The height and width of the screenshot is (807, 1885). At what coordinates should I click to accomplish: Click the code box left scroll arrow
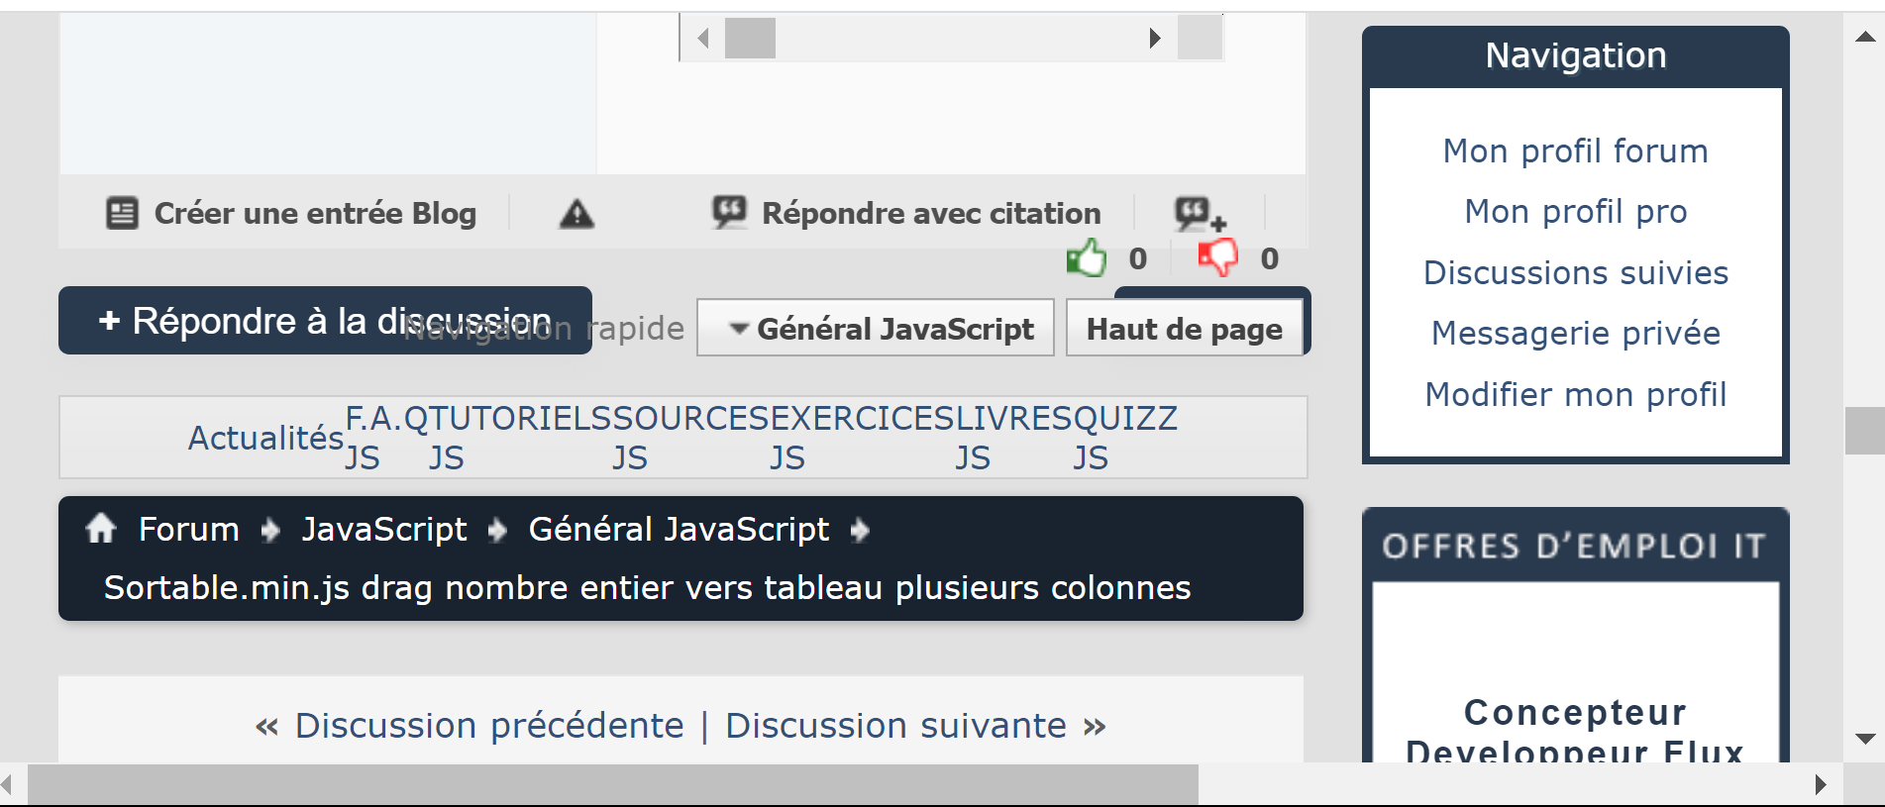coord(703,39)
